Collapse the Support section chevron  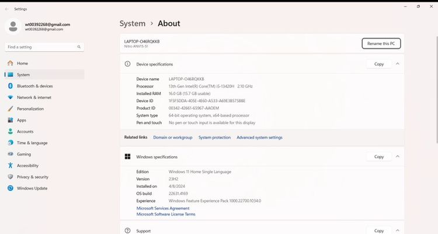pyautogui.click(x=398, y=230)
